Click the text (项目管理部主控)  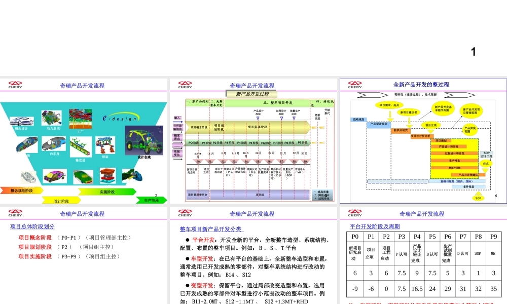[x=108, y=238]
